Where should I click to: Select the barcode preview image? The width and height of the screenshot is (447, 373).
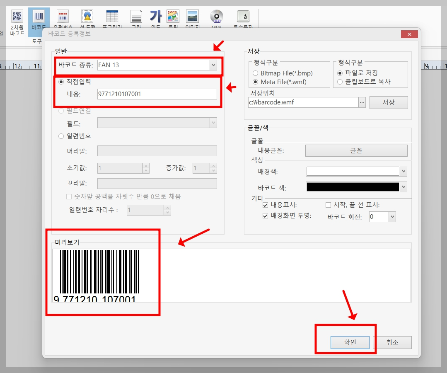click(x=97, y=276)
